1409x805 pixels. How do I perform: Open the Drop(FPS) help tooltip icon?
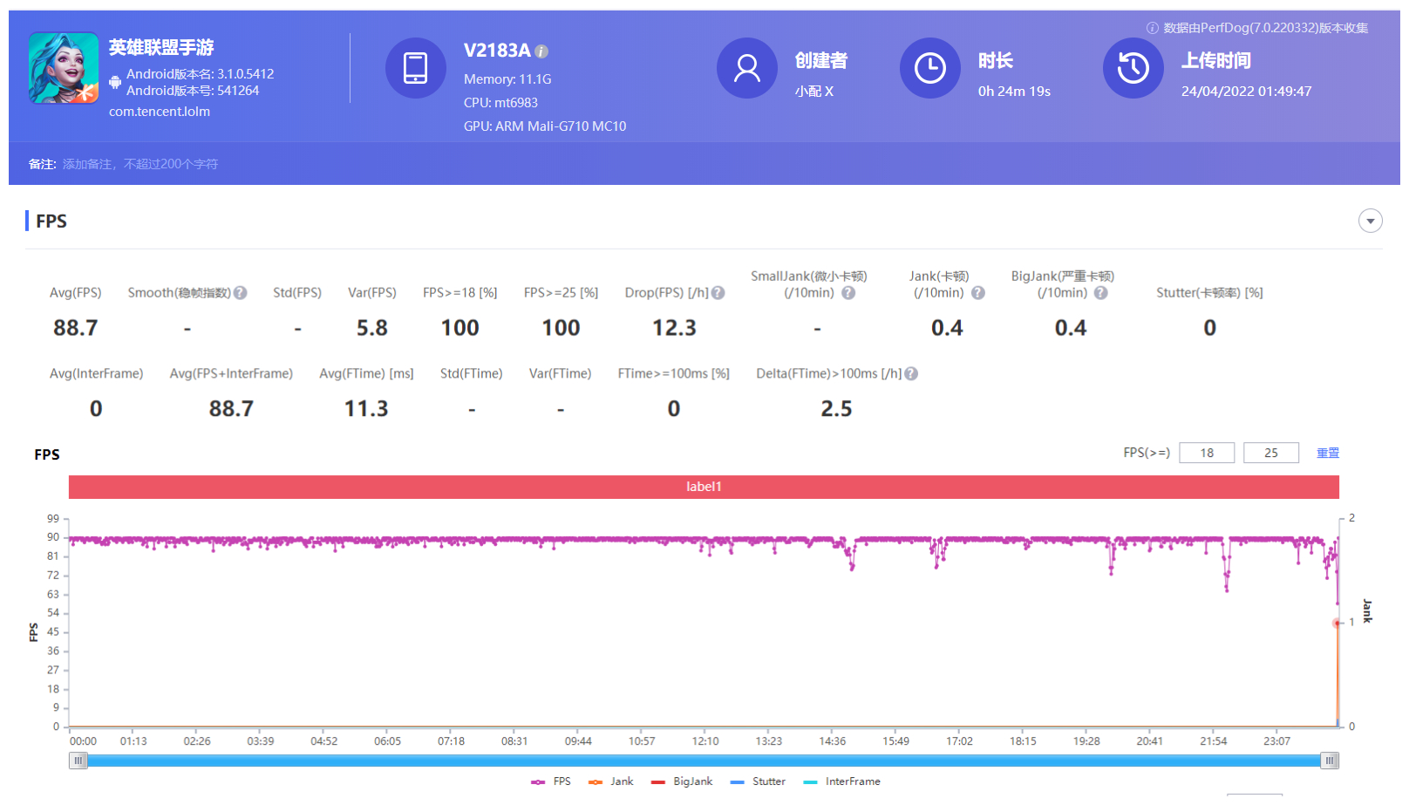pos(718,293)
